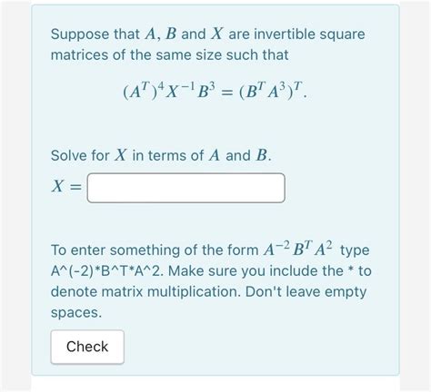Click the Check button

click(x=87, y=347)
